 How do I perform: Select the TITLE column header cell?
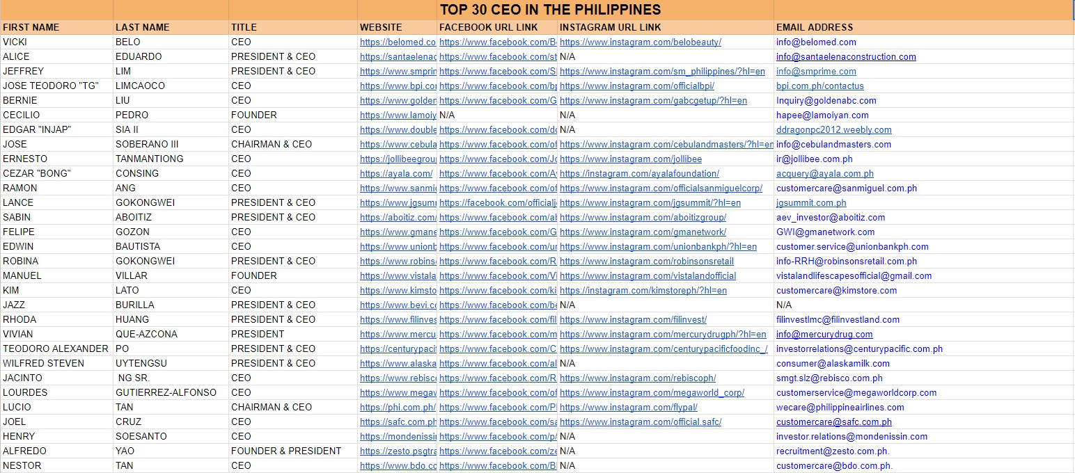pyautogui.click(x=293, y=27)
